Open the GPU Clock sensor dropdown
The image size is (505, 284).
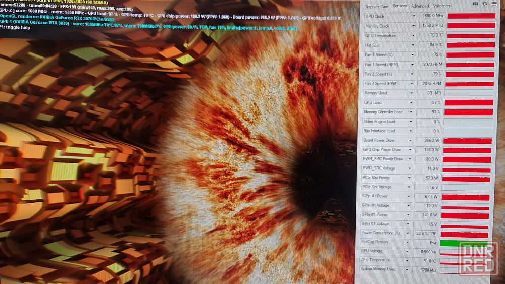click(414, 16)
